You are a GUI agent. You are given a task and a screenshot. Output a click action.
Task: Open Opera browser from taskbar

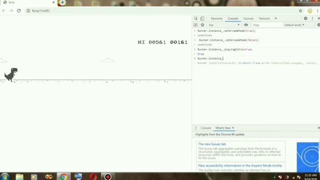tap(93, 176)
